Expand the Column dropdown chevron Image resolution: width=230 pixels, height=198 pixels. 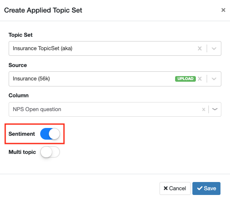[x=215, y=109]
